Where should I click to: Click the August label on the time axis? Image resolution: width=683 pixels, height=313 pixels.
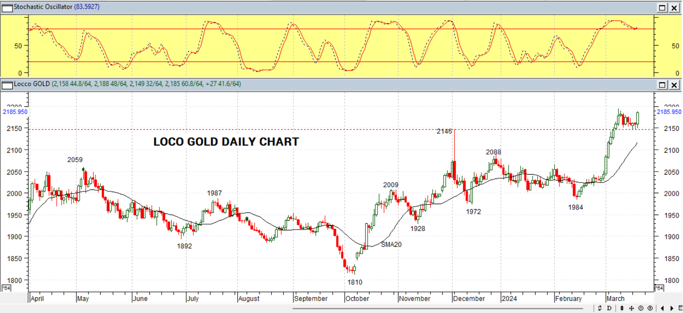click(x=249, y=299)
